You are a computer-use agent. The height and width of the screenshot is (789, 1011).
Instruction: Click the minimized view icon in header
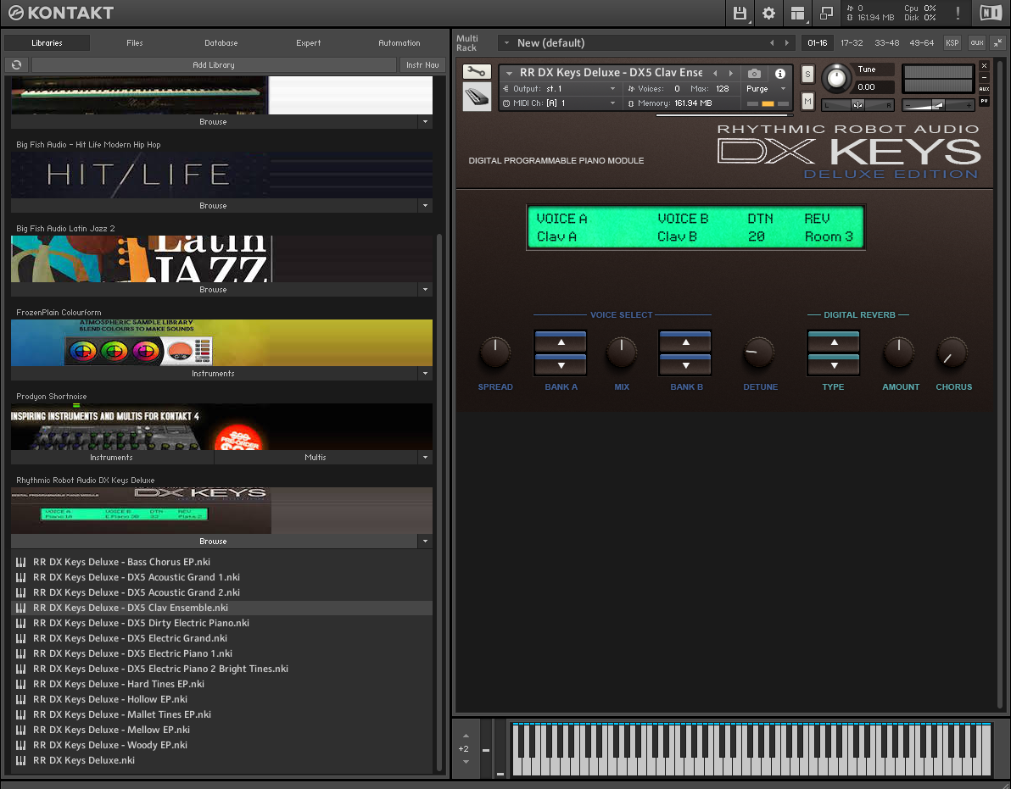coord(826,13)
